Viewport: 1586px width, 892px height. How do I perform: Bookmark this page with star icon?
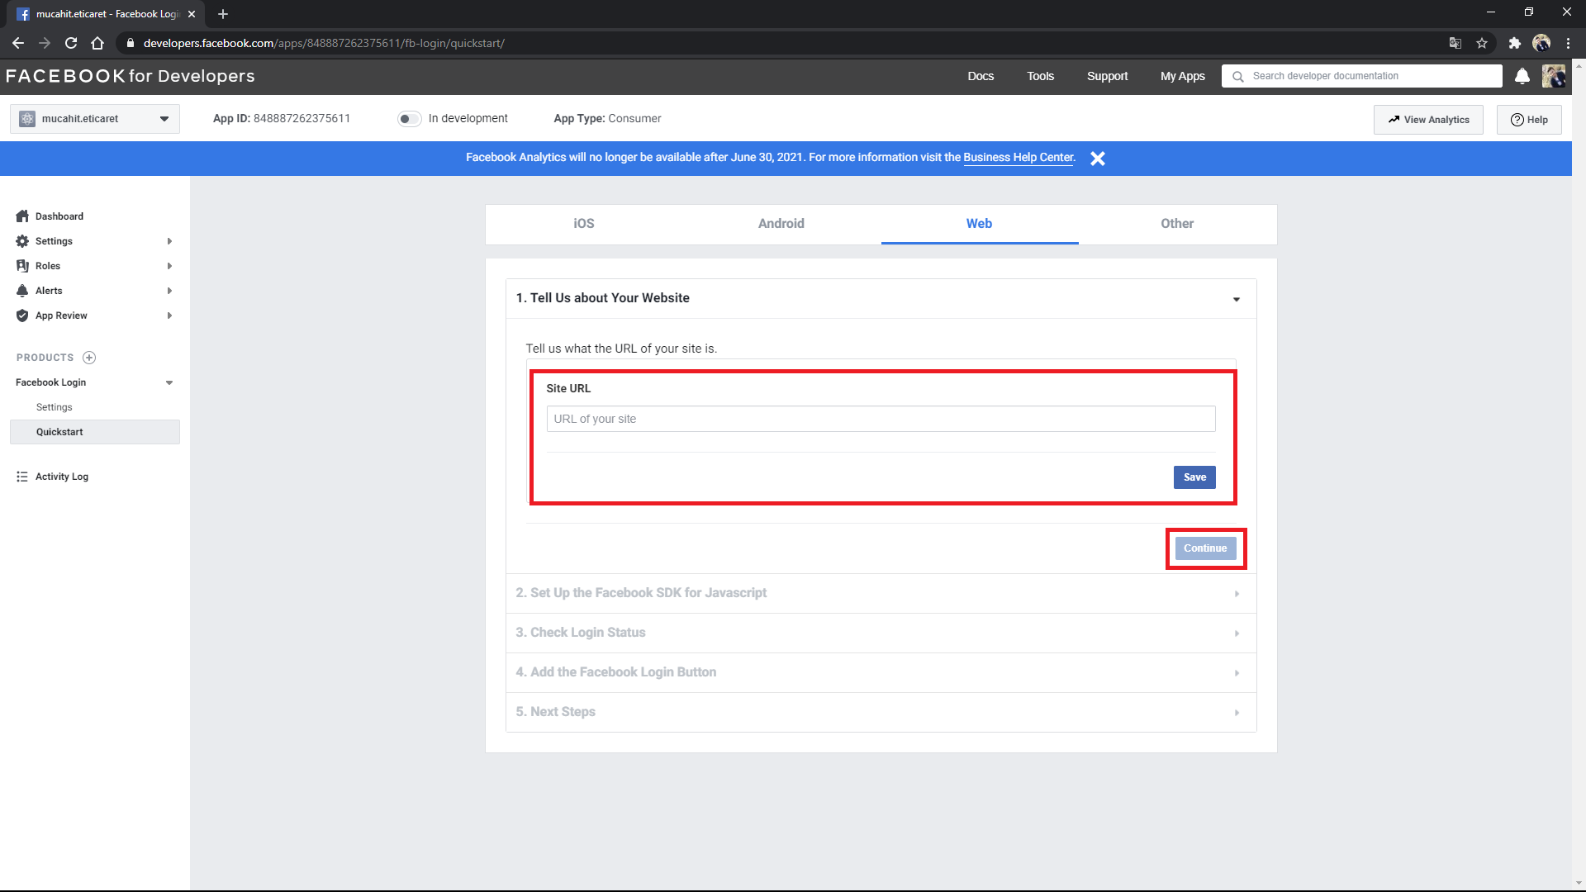click(1482, 43)
